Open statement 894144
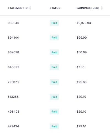Image resolution: width=110 pixels, height=137 pixels. pyautogui.click(x=13, y=38)
